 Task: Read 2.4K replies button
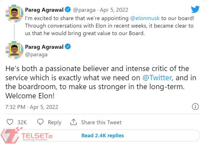coord(102,136)
